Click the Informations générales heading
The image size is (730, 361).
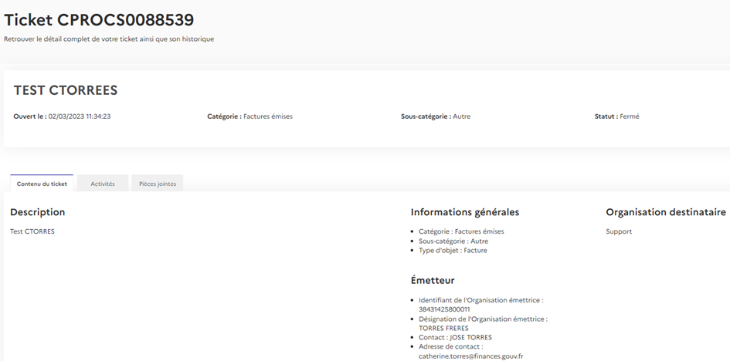click(x=464, y=212)
